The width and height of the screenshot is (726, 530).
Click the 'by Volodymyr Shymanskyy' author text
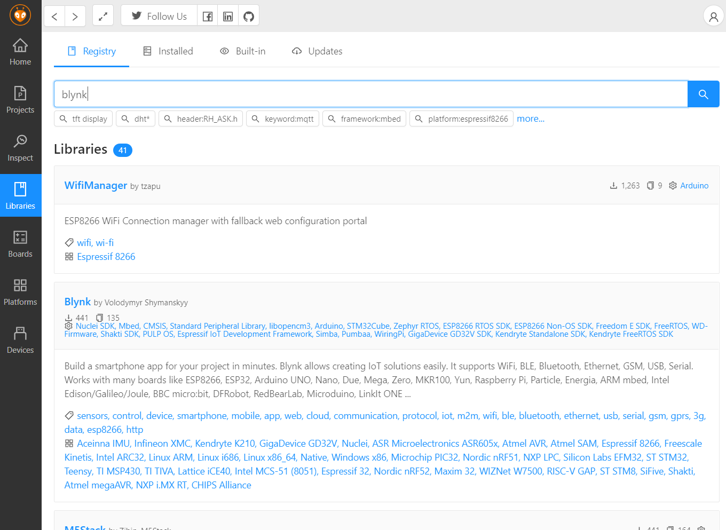141,303
